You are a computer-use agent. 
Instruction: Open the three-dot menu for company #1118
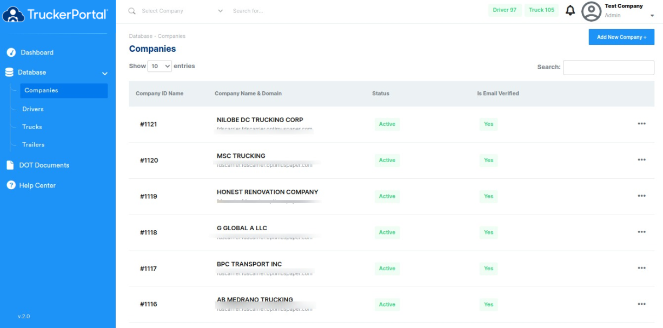[641, 232]
